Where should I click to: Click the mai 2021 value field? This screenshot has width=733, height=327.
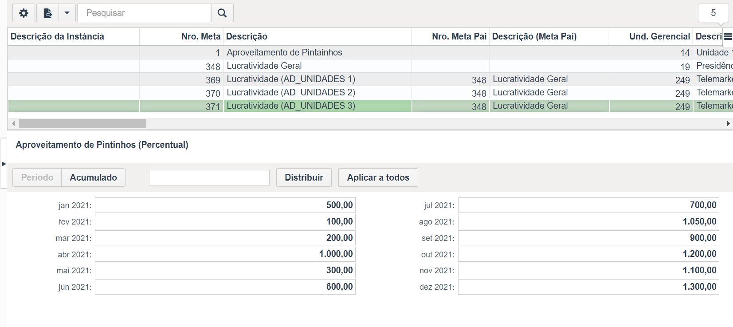(x=225, y=270)
